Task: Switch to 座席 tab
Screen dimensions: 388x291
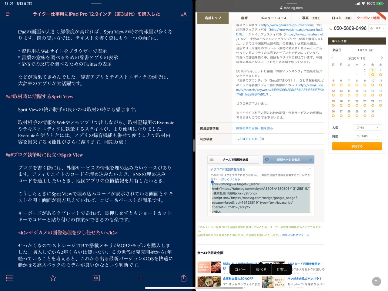Action: tap(244, 18)
